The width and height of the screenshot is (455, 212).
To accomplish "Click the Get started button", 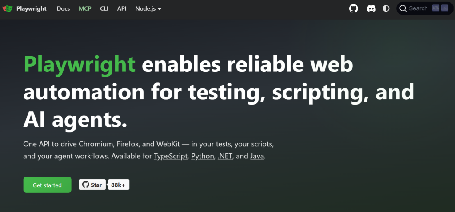I will click(47, 185).
